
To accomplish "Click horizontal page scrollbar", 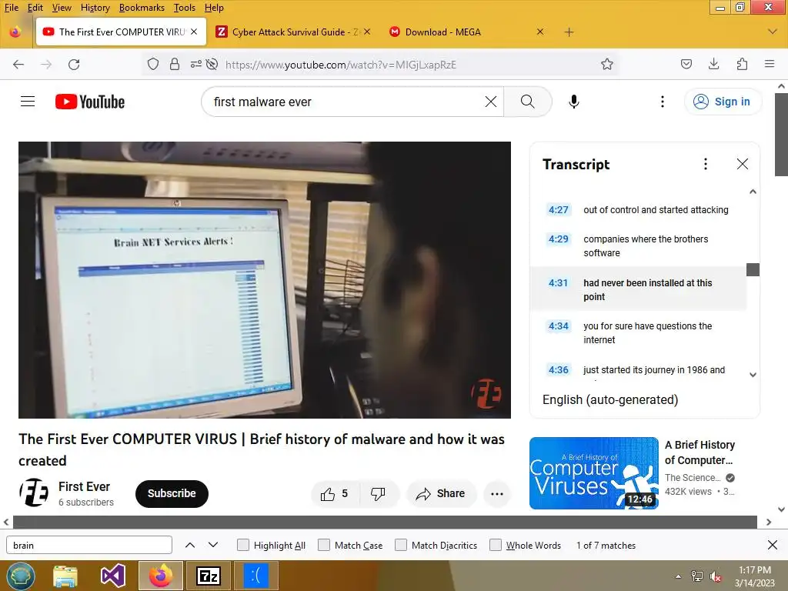I will pyautogui.click(x=385, y=523).
